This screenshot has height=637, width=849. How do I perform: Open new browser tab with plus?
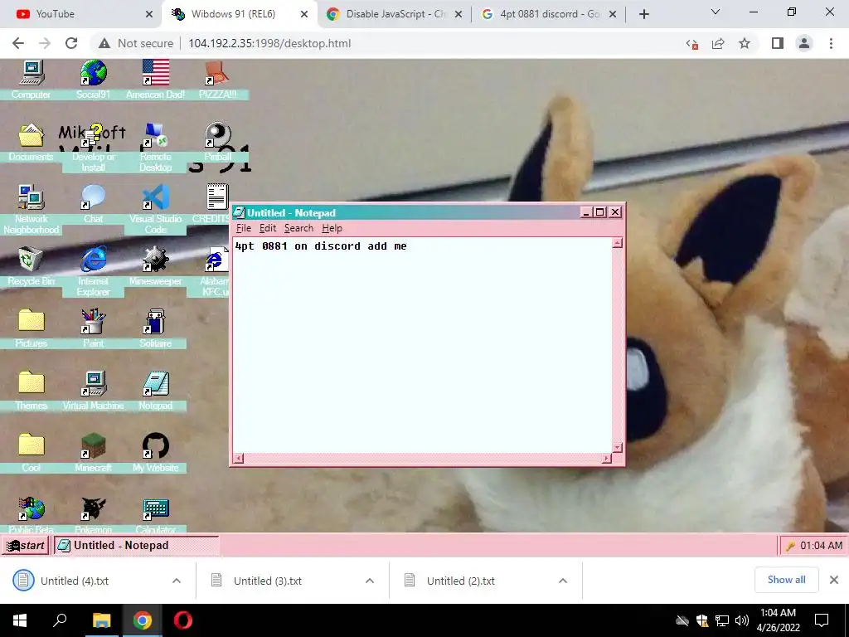point(643,15)
